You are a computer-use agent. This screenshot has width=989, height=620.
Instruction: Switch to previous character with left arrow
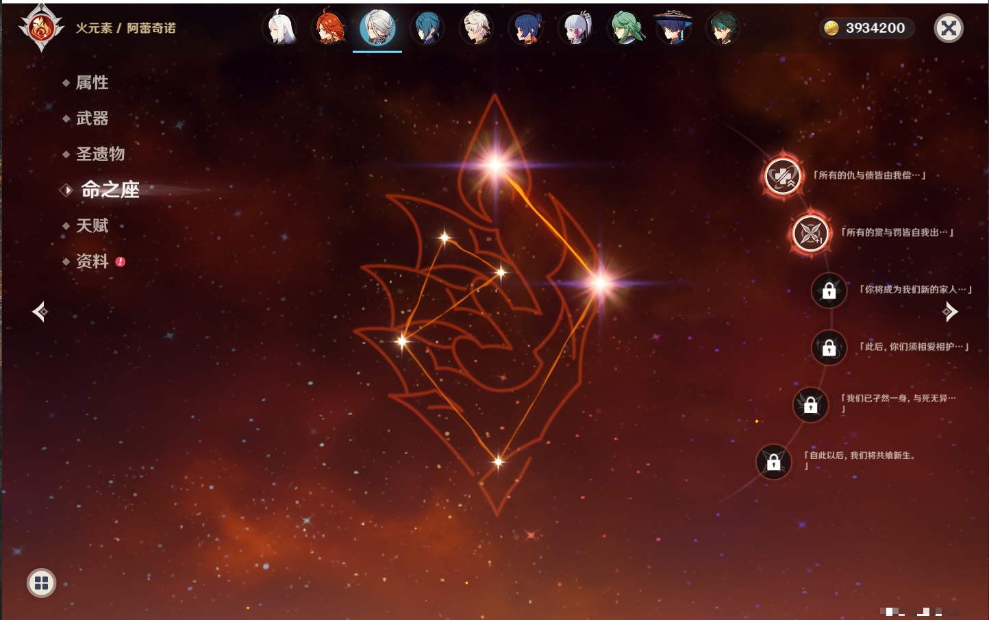pos(40,312)
